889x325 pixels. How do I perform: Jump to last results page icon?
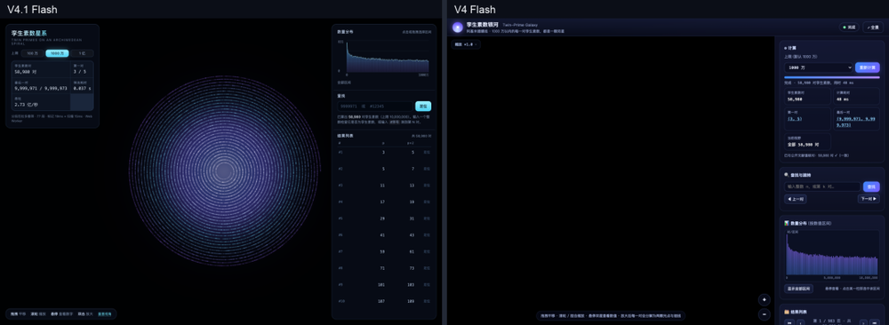pos(875,322)
